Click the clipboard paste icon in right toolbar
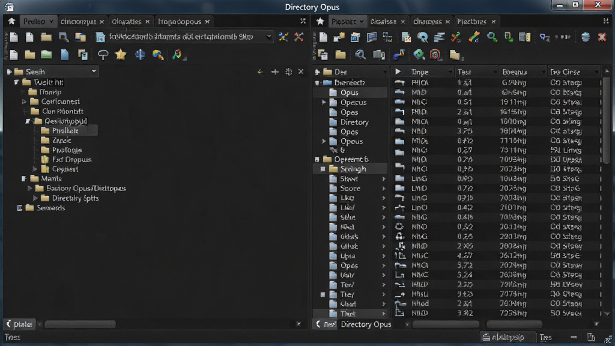 [406, 37]
